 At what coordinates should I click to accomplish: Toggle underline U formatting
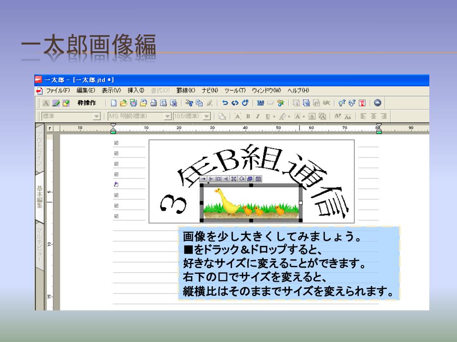[x=268, y=116]
